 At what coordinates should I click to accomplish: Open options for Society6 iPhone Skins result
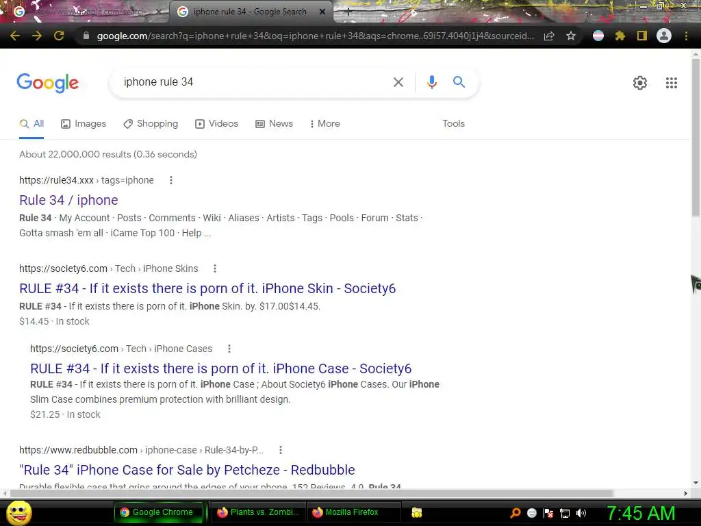click(214, 268)
